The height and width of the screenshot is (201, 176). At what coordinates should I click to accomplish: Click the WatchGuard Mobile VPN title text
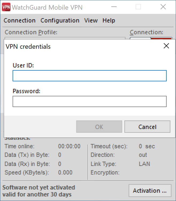[47, 7]
